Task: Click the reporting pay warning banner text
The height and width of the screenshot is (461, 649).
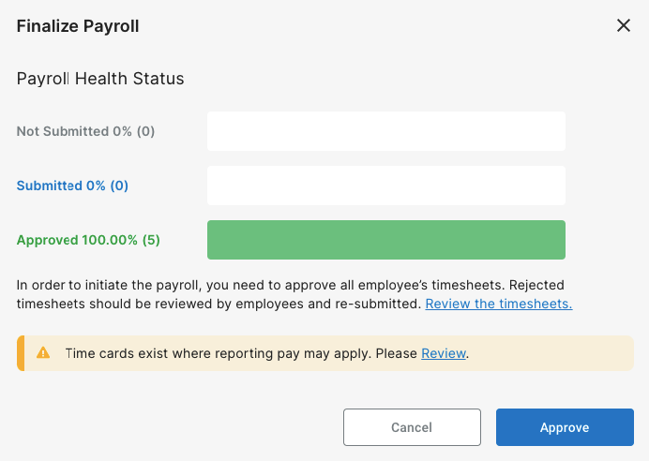Action: tap(267, 353)
